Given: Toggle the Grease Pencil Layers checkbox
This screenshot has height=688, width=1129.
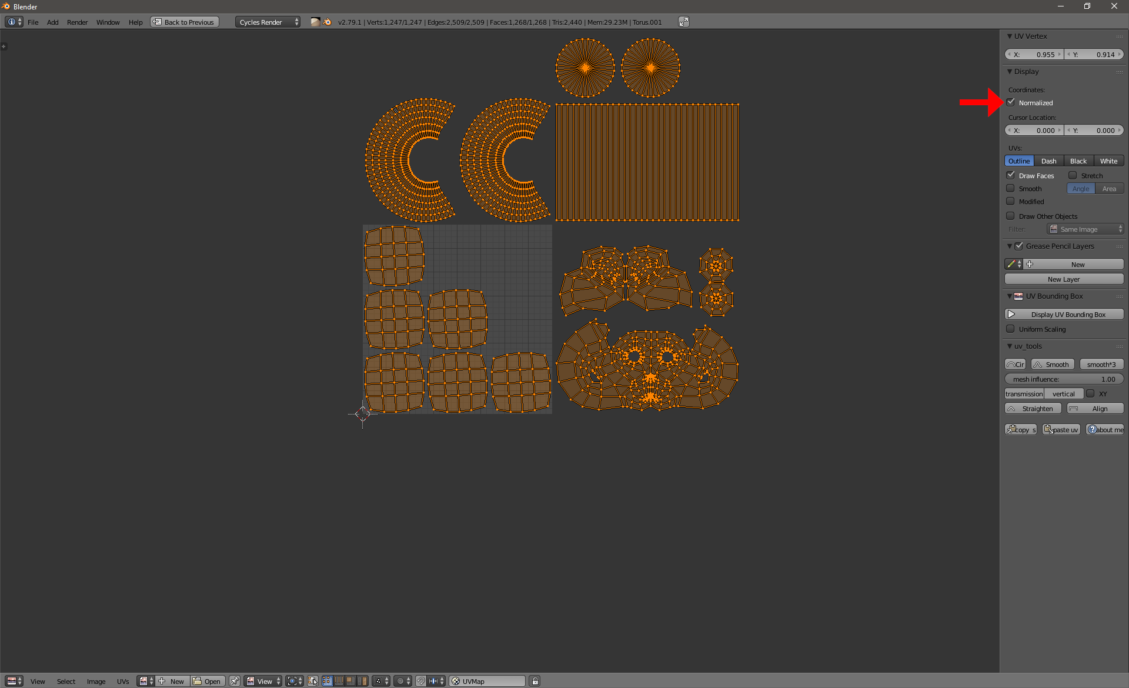Looking at the screenshot, I should click(x=1019, y=246).
